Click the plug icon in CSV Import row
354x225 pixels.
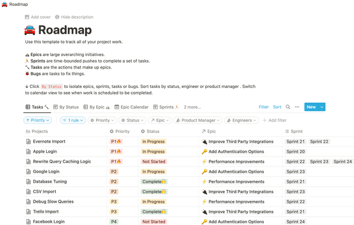204,191
